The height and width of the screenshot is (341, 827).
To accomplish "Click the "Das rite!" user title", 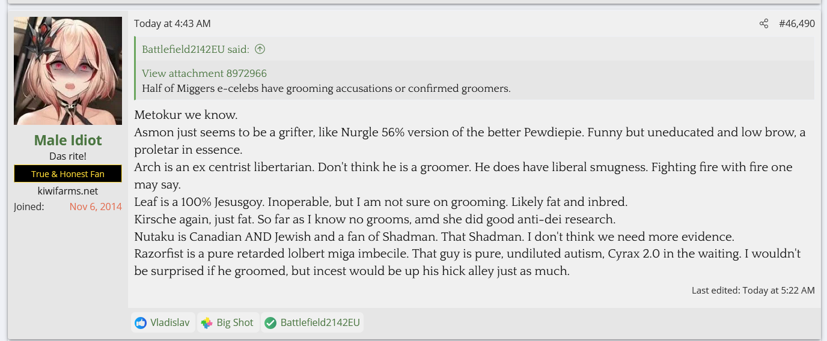I will pyautogui.click(x=68, y=156).
